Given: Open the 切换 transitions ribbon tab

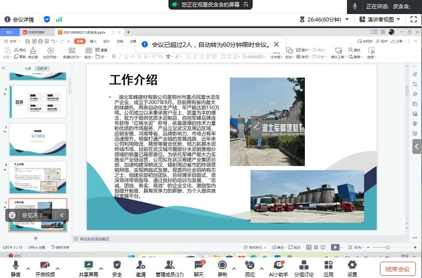Looking at the screenshot, I should tap(120, 41).
